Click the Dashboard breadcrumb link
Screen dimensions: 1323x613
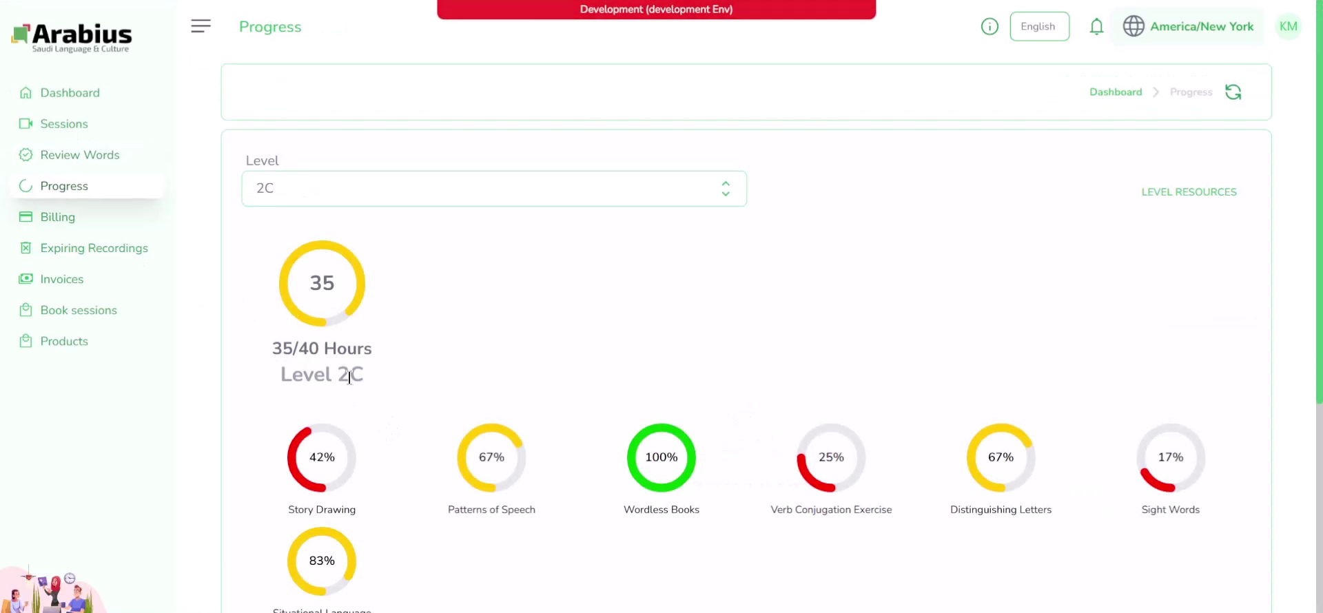1116,92
